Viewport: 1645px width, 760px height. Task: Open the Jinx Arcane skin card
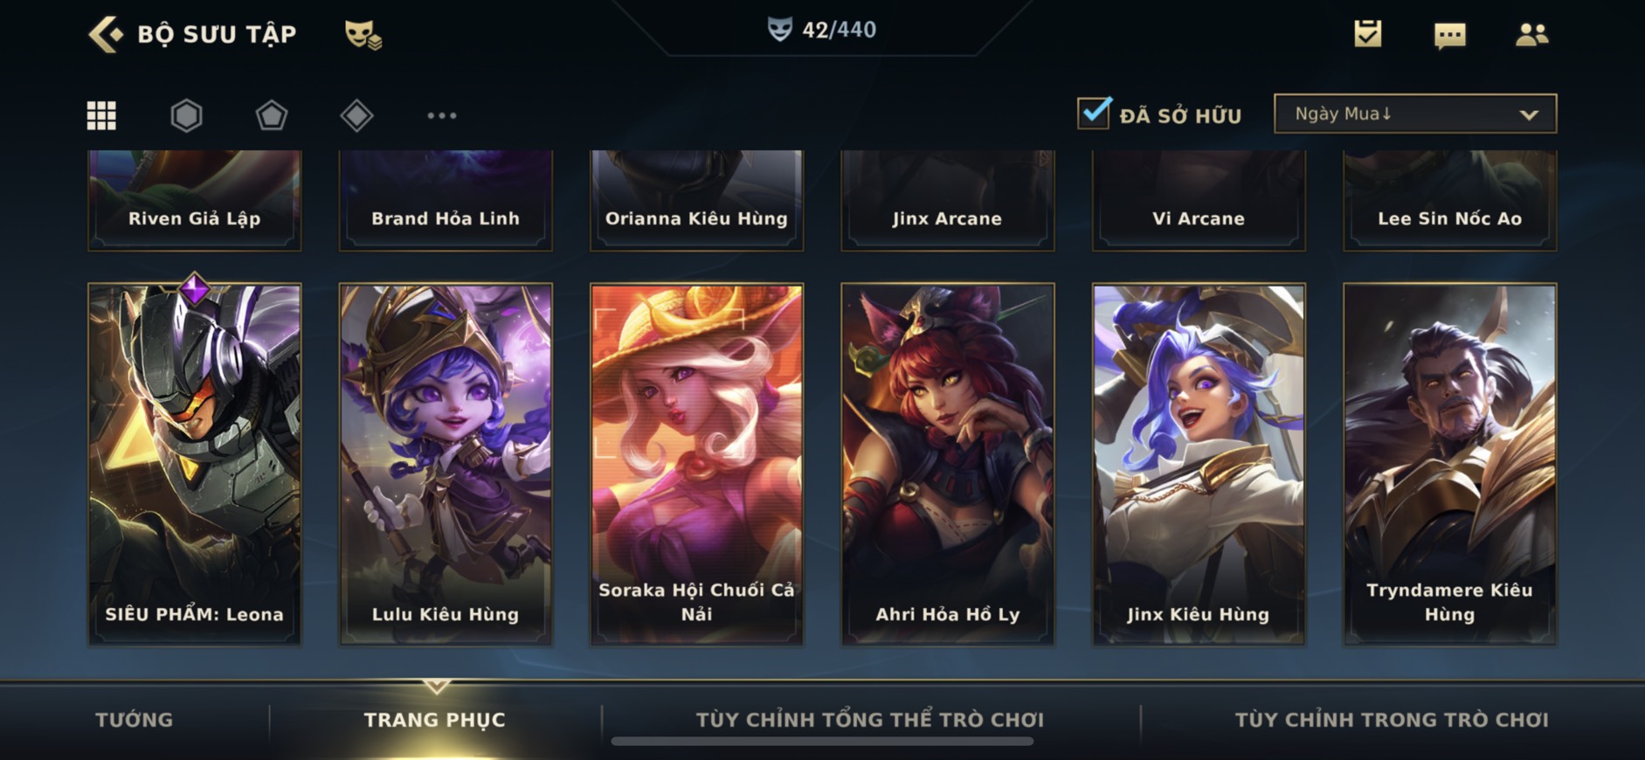[947, 200]
